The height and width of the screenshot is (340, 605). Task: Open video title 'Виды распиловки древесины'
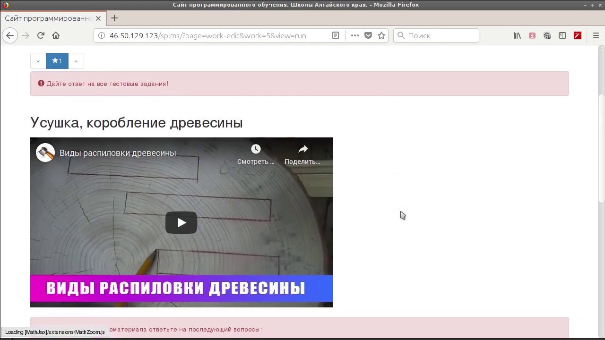pos(118,153)
